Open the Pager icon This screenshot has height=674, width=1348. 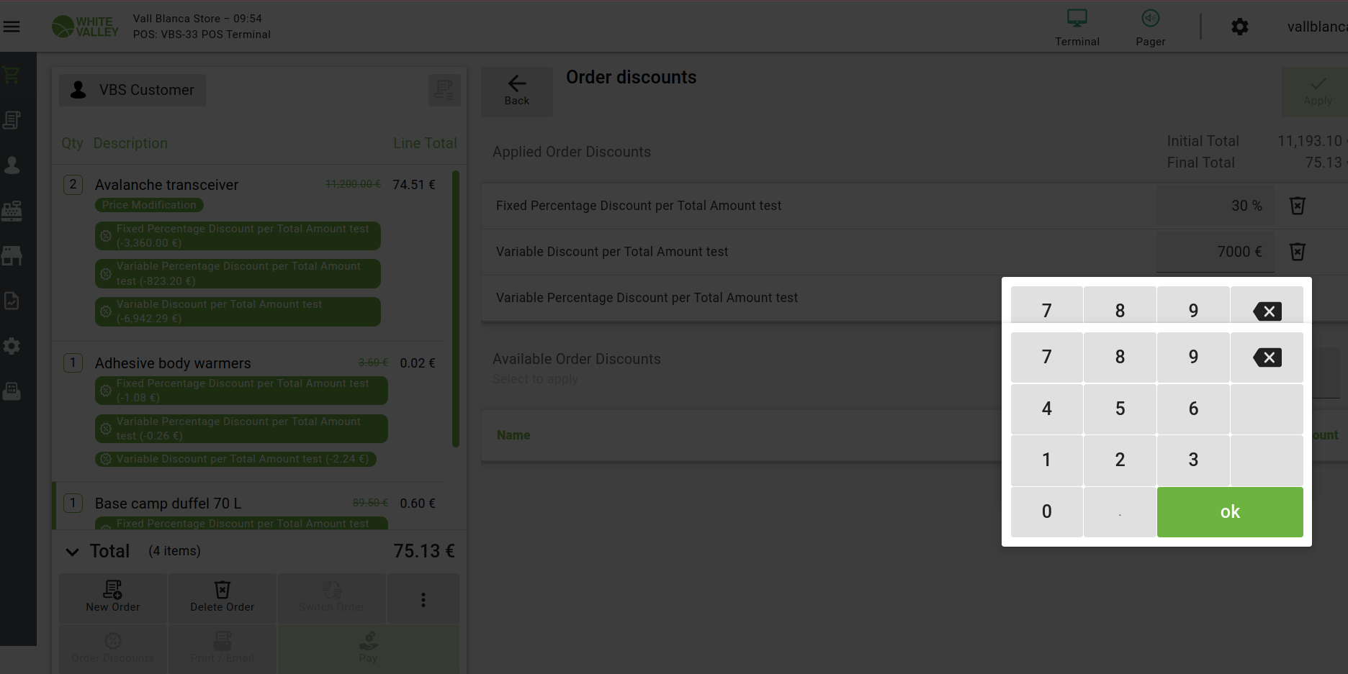tap(1150, 27)
